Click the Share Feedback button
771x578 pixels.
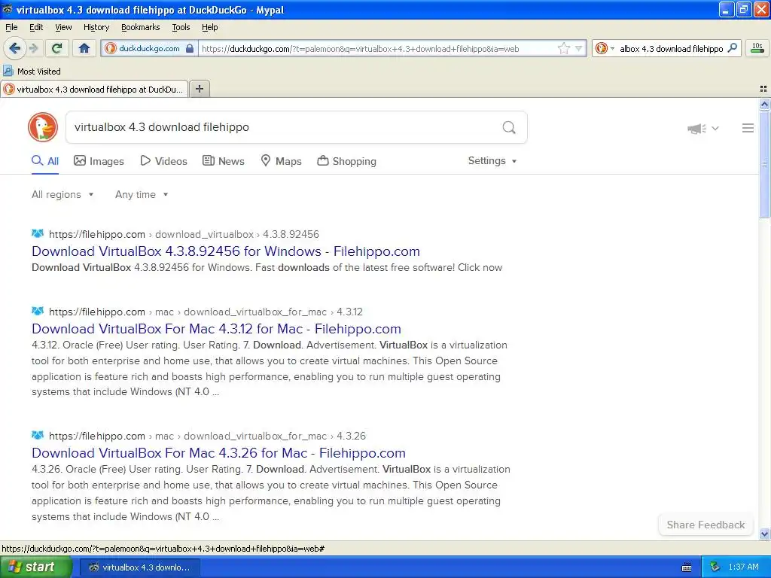[705, 525]
